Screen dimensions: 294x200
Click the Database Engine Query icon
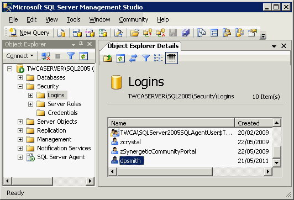[x=61, y=33]
